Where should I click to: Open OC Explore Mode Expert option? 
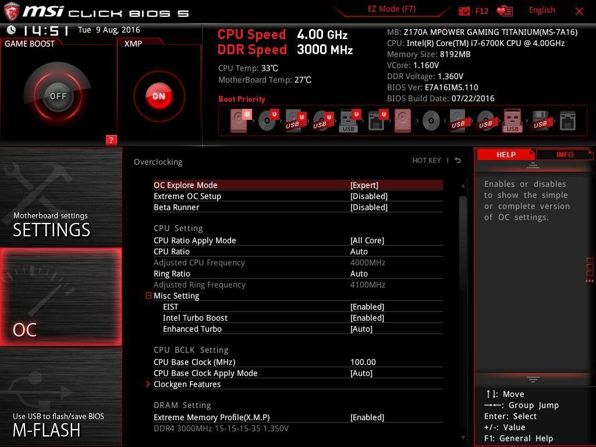298,185
